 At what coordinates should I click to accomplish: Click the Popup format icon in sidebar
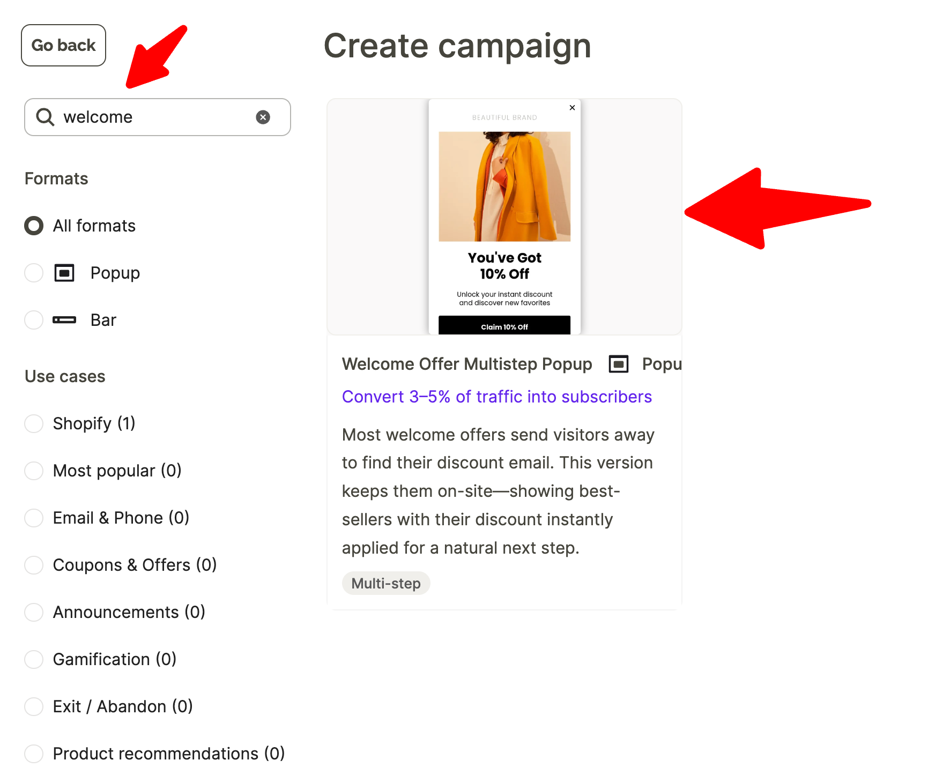64,273
